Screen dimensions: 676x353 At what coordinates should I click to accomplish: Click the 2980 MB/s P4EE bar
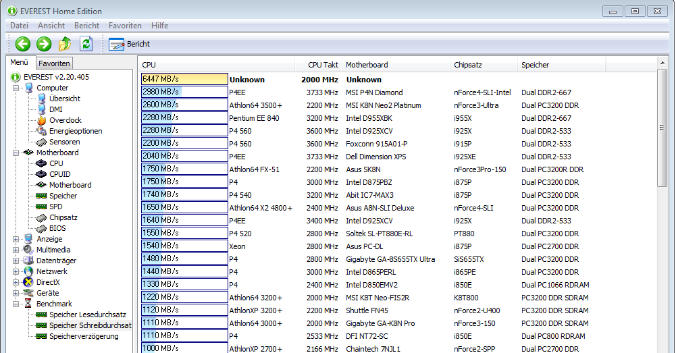pyautogui.click(x=184, y=92)
